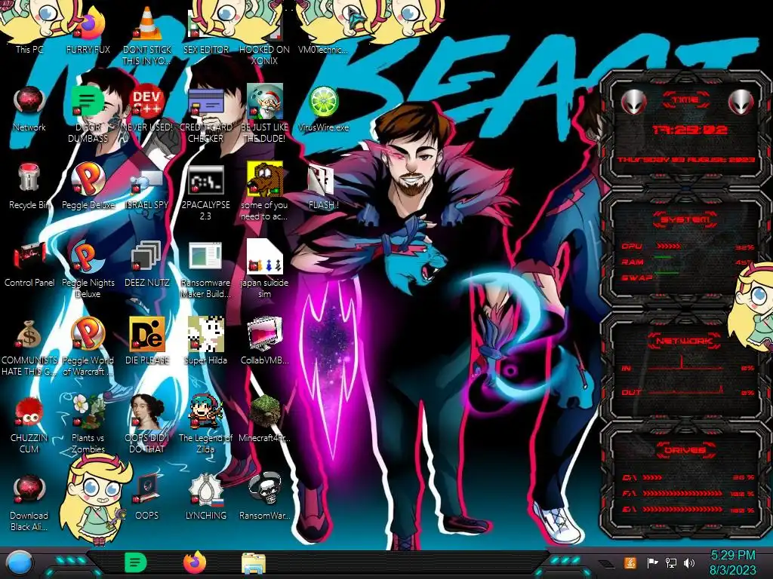The image size is (773, 579).
Task: Open the CHUZZIN CUM red fuzzball icon
Action: pos(29,425)
